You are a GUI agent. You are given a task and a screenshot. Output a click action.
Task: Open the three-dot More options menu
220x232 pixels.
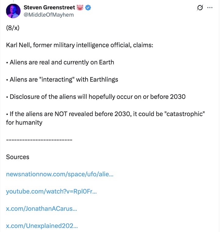(210, 8)
